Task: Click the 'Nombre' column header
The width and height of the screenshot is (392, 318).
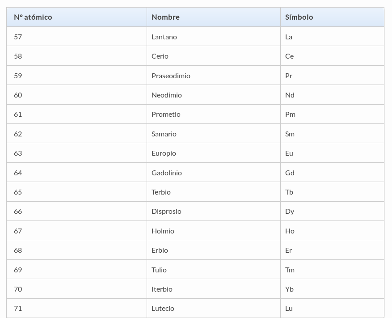Action: (x=214, y=17)
